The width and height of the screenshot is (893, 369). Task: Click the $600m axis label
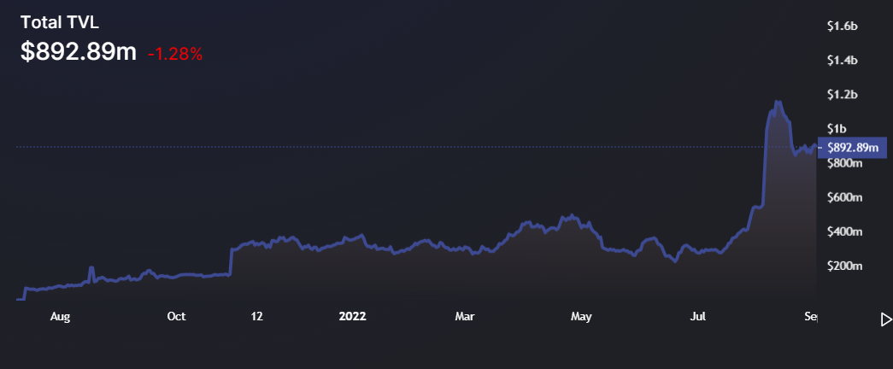[x=844, y=197]
